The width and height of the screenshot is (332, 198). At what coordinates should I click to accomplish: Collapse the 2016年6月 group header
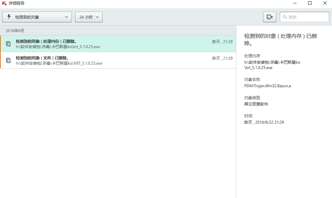15,31
